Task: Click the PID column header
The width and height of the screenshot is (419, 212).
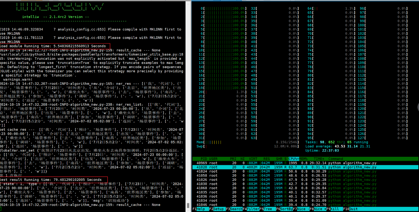Action: point(204,159)
